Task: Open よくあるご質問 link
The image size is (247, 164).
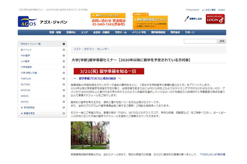Action: (209, 10)
